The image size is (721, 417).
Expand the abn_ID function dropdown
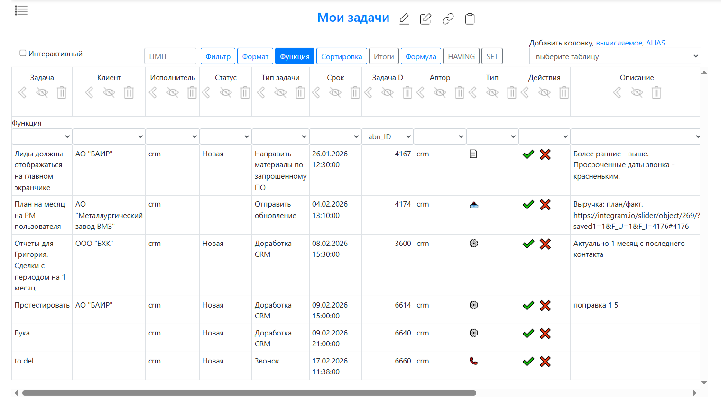coord(388,136)
